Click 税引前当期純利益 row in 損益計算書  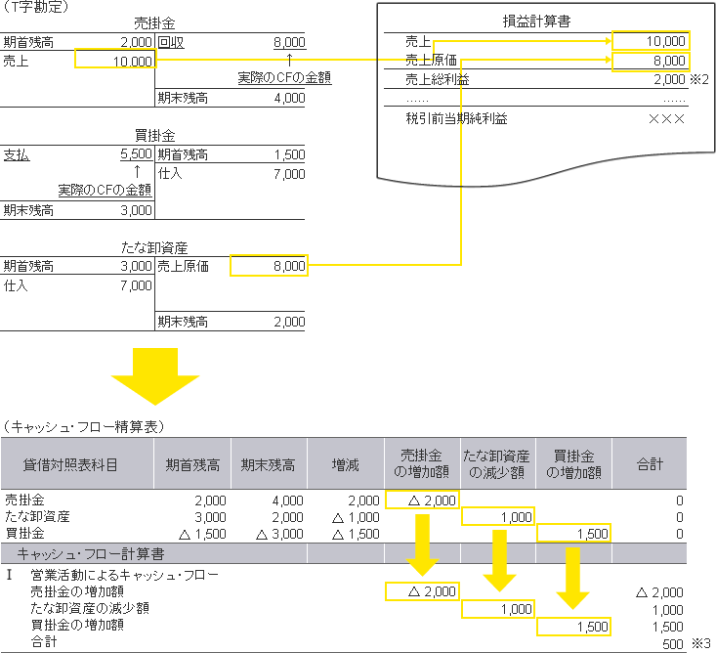[x=457, y=119]
